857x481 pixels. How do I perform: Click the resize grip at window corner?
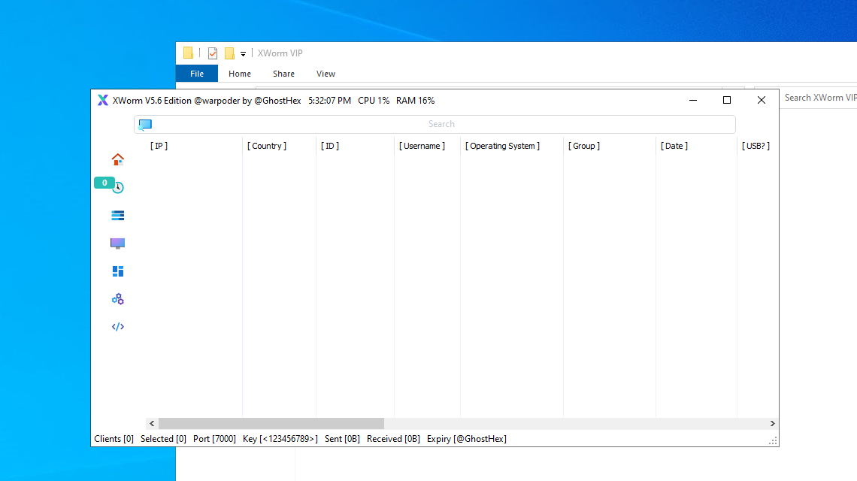coord(774,441)
